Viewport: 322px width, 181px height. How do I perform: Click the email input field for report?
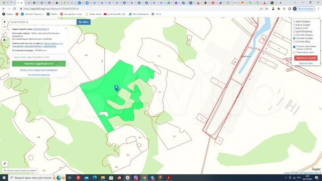(39, 57)
